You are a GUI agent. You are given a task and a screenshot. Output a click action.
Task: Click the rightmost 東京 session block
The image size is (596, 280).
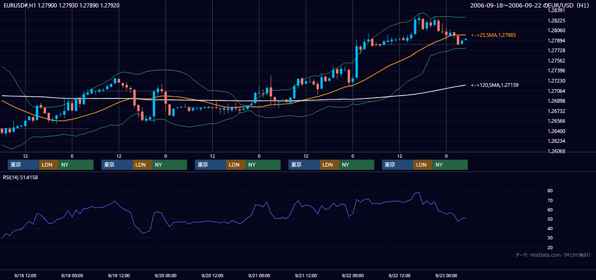coord(397,165)
